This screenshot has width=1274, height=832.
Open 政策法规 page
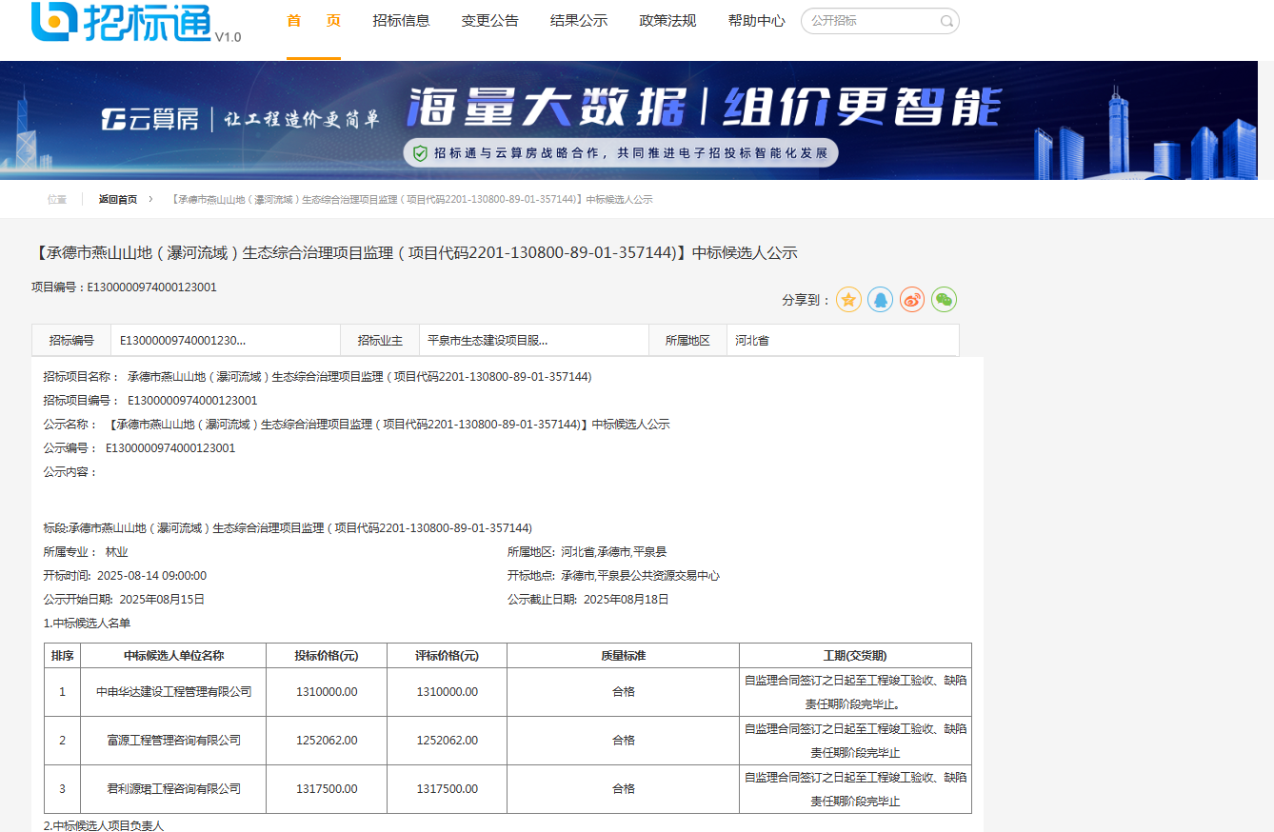pyautogui.click(x=667, y=21)
